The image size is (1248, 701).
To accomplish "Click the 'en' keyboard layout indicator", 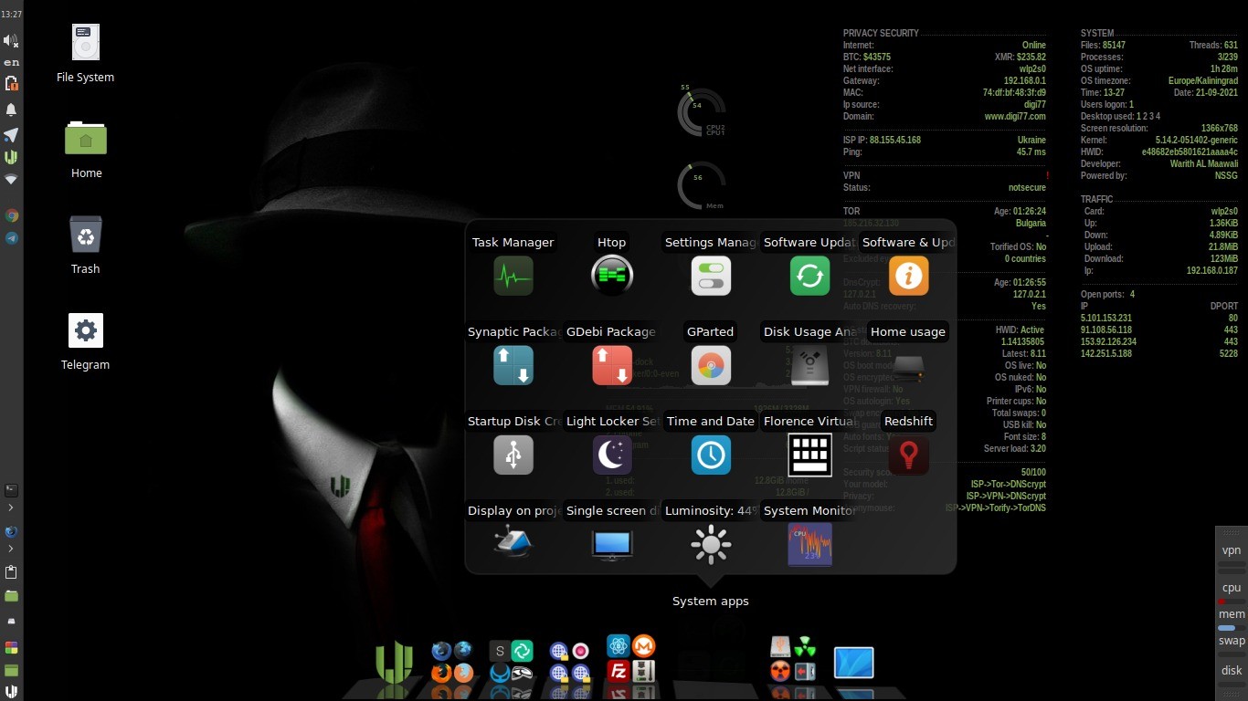I will coord(11,62).
